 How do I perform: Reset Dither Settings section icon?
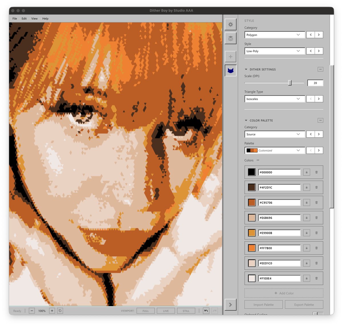(x=320, y=69)
